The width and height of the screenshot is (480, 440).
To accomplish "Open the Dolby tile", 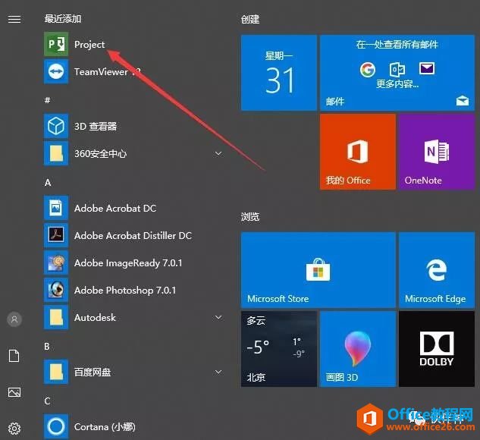I will point(437,349).
